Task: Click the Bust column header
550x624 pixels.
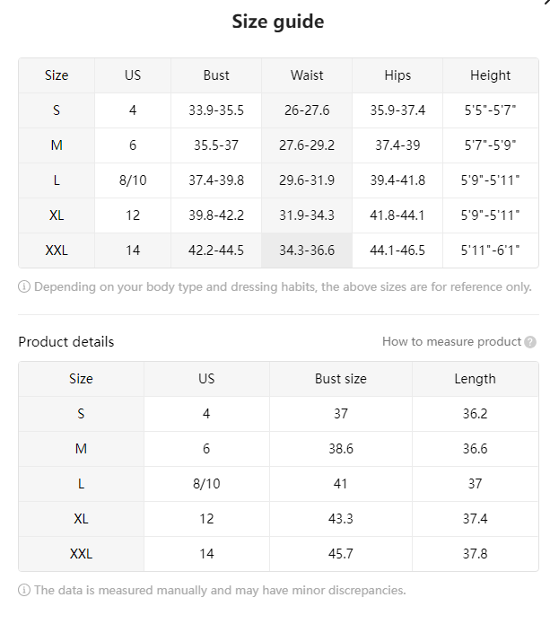Action: (216, 75)
